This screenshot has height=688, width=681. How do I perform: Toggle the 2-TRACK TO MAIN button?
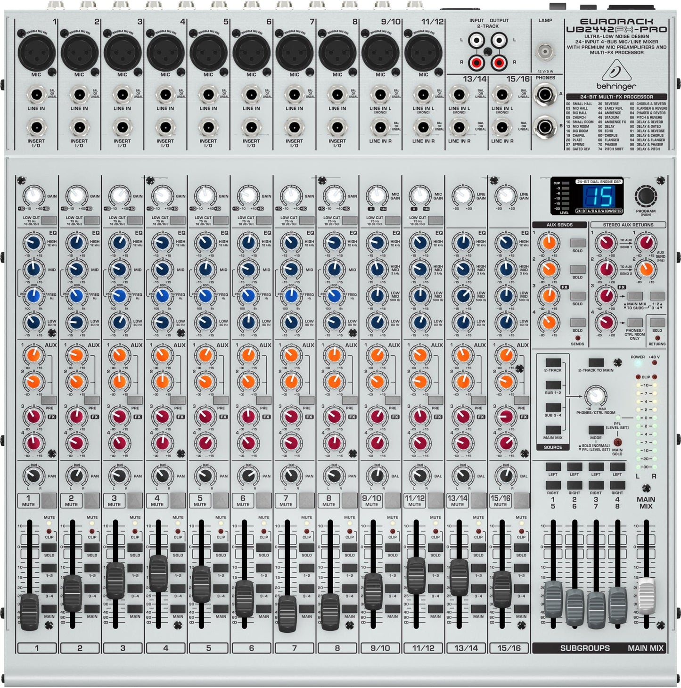[x=596, y=362]
